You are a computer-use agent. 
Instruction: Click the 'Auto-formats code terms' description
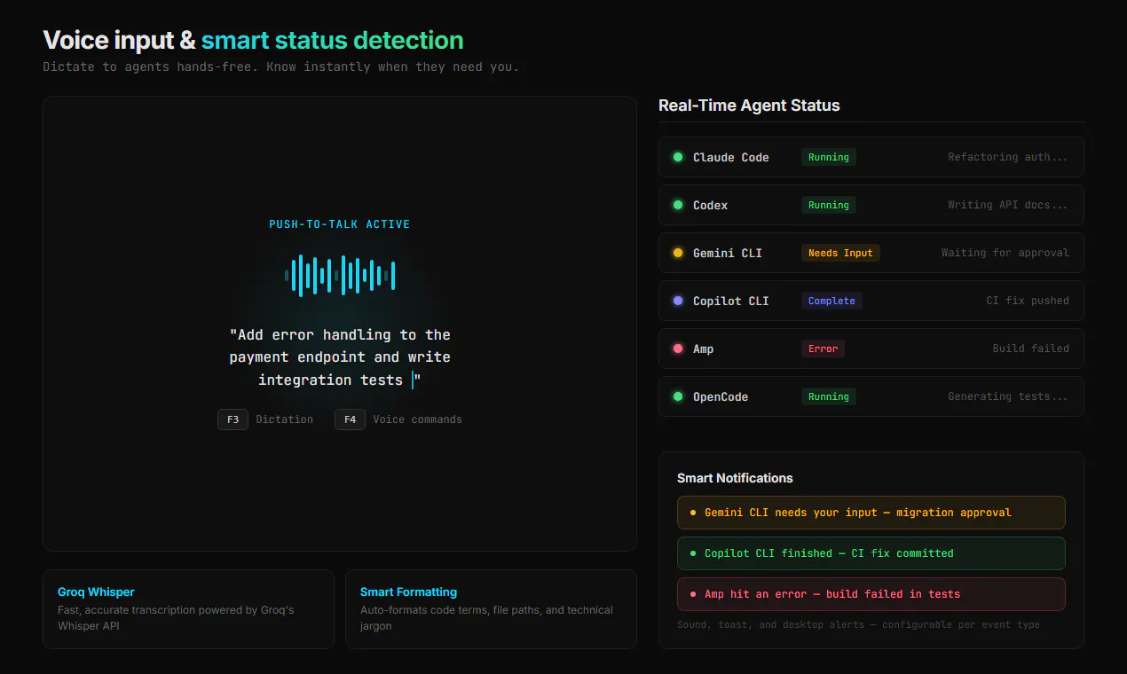point(486,618)
